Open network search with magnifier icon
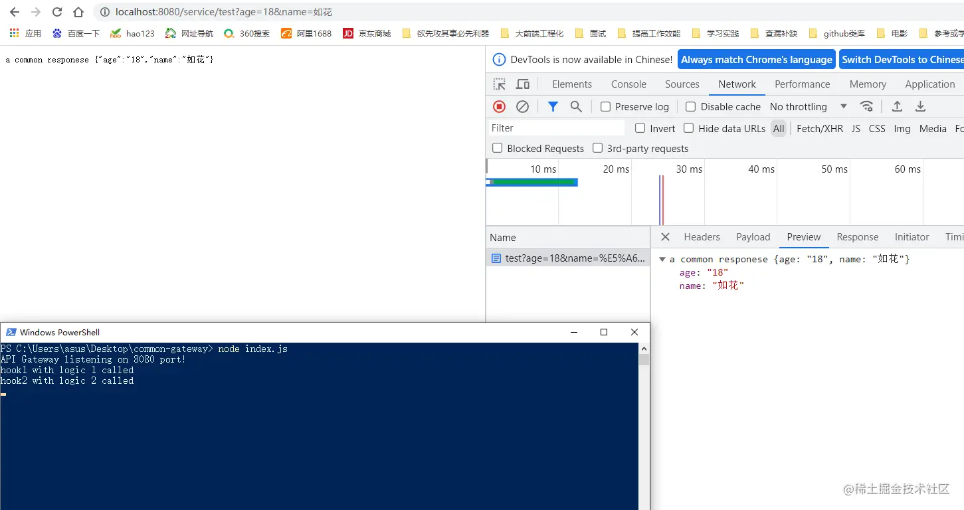Image resolution: width=964 pixels, height=510 pixels. pos(576,106)
